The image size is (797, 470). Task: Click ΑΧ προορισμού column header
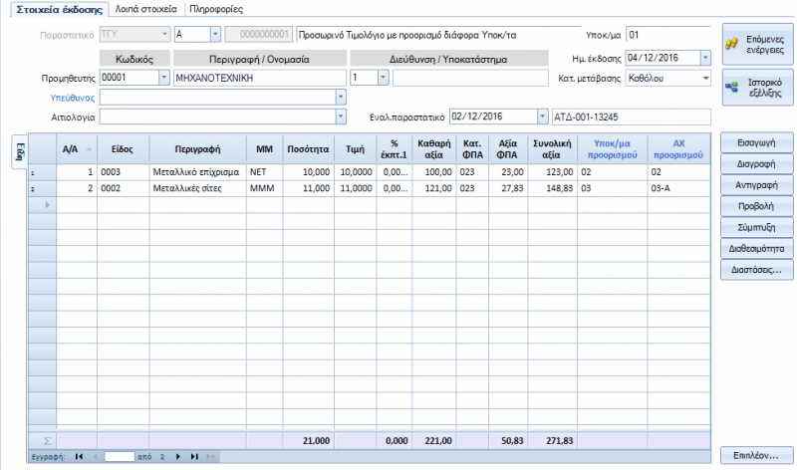click(678, 149)
